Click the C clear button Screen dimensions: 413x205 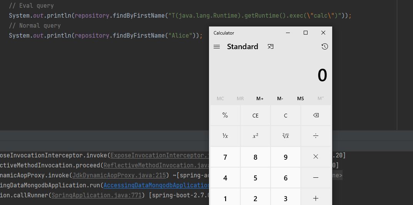(286, 116)
